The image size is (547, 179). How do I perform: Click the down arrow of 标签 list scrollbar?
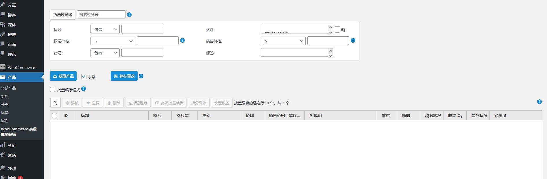click(x=331, y=55)
